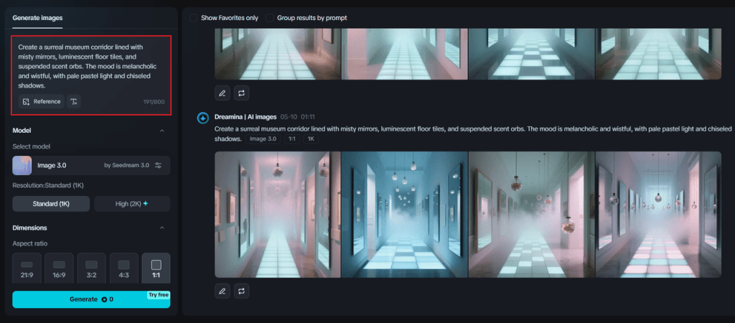Open model settings sliders icon
The height and width of the screenshot is (323, 735).
(x=159, y=165)
